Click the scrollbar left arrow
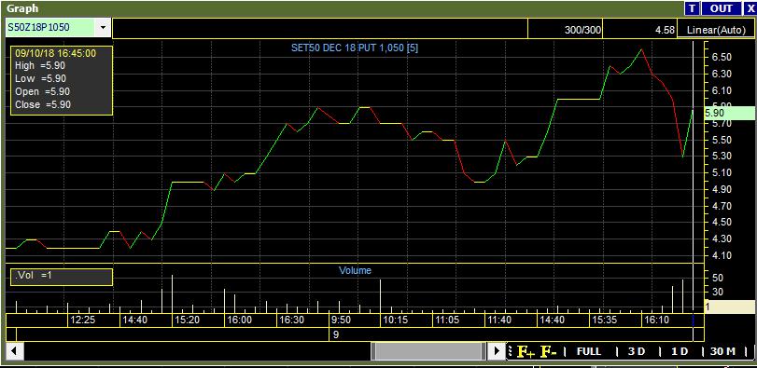757x368 pixels. pyautogui.click(x=14, y=350)
